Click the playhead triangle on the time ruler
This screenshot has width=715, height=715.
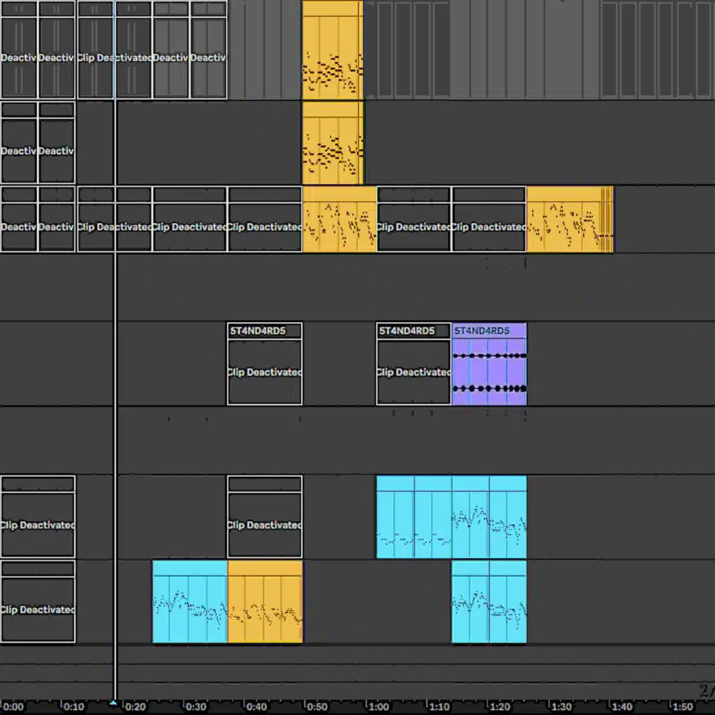114,702
